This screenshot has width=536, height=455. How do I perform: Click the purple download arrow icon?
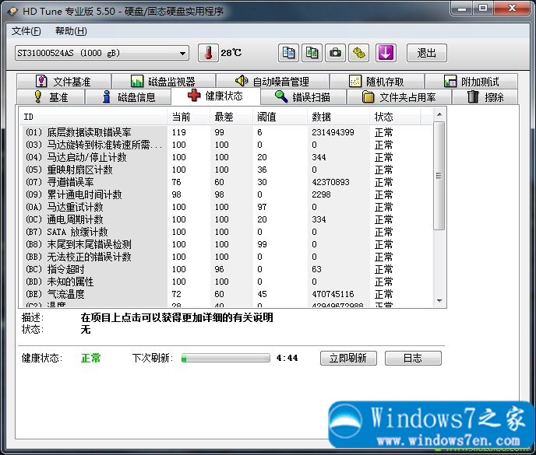tap(386, 53)
